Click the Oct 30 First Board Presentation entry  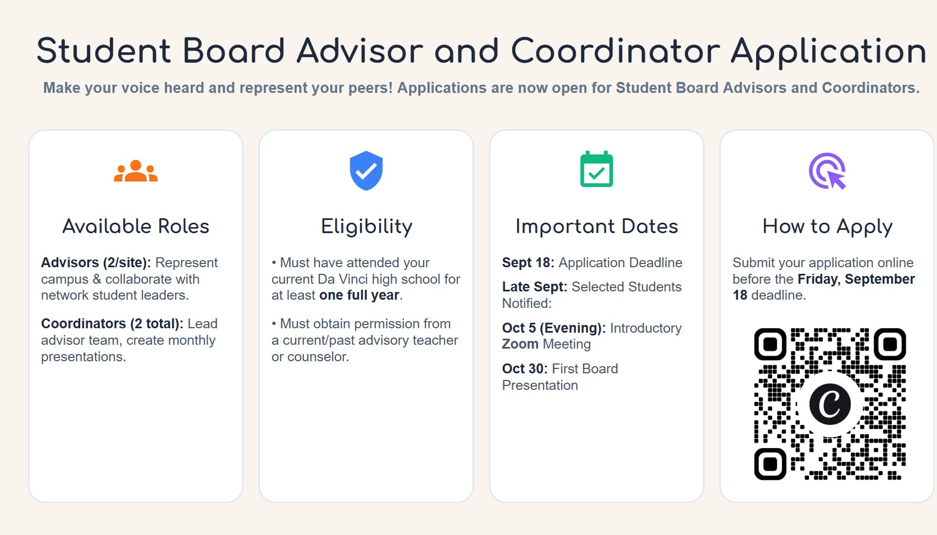(560, 377)
